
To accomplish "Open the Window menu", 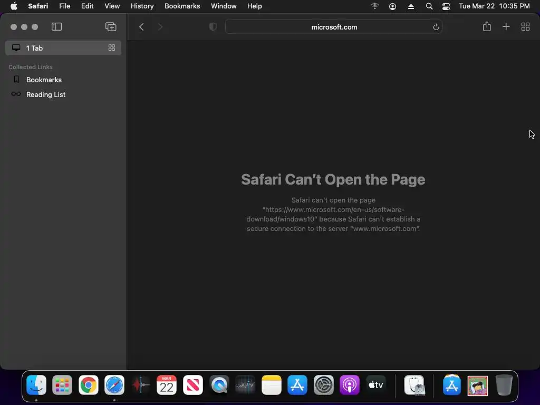I will [224, 6].
